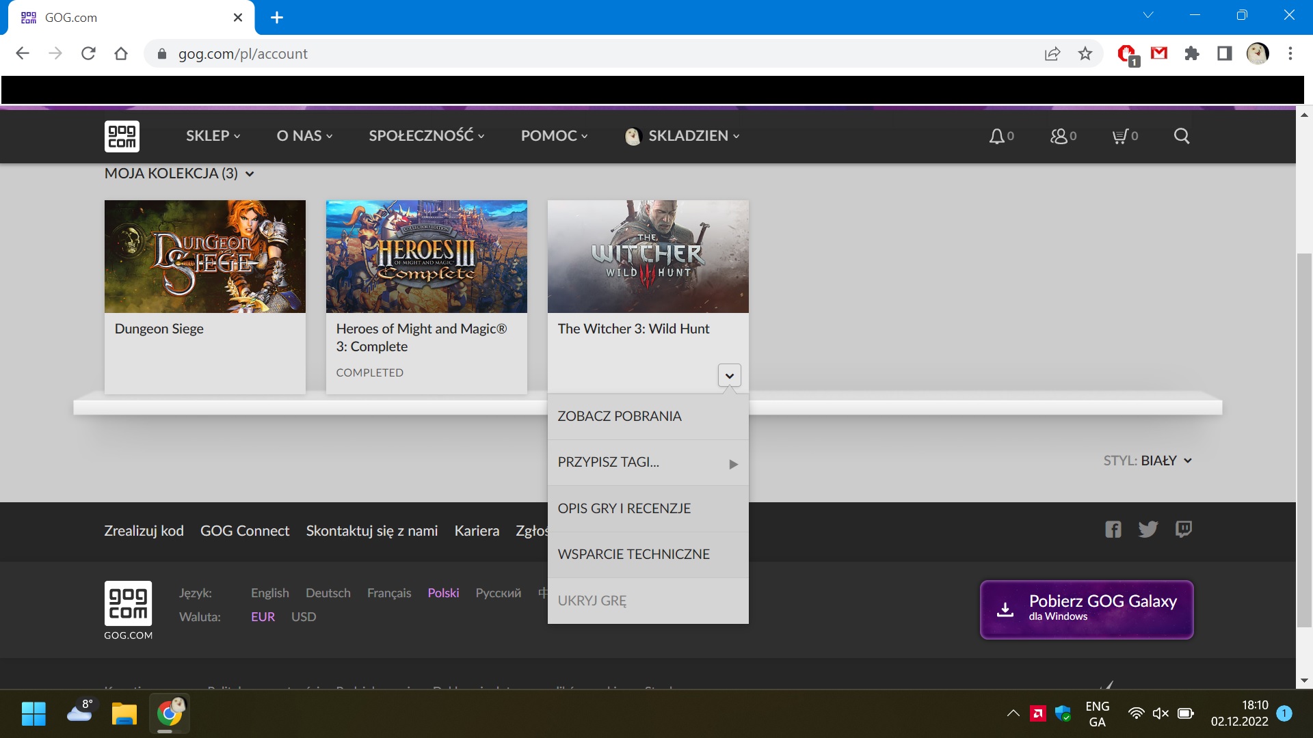Open GOG Twitter page icon
The image size is (1313, 738).
point(1148,530)
